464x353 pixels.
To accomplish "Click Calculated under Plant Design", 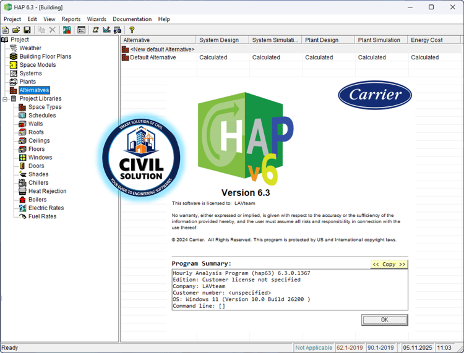I will coord(319,57).
